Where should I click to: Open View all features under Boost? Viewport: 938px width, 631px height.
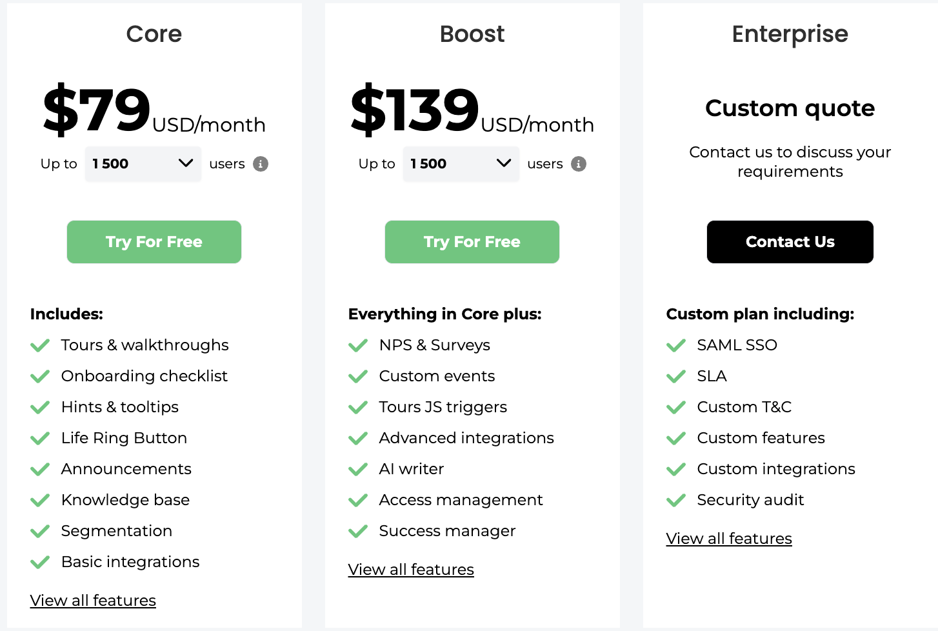point(411,570)
